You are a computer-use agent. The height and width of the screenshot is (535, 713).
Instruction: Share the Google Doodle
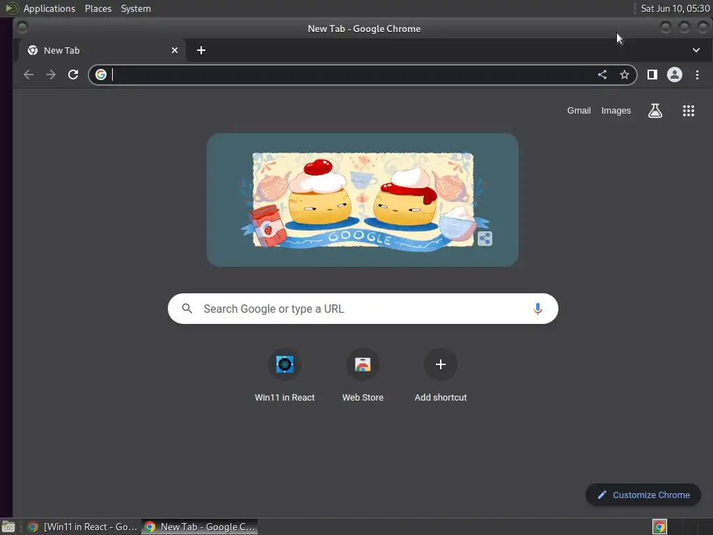tap(485, 238)
